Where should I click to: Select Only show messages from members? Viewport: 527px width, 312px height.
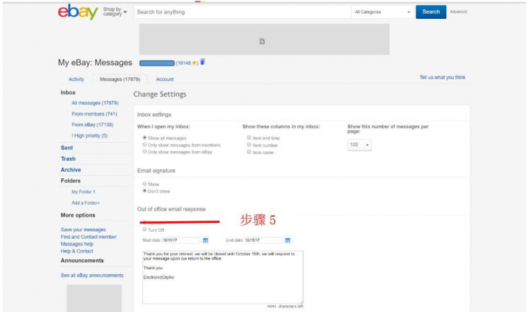pyautogui.click(x=144, y=144)
